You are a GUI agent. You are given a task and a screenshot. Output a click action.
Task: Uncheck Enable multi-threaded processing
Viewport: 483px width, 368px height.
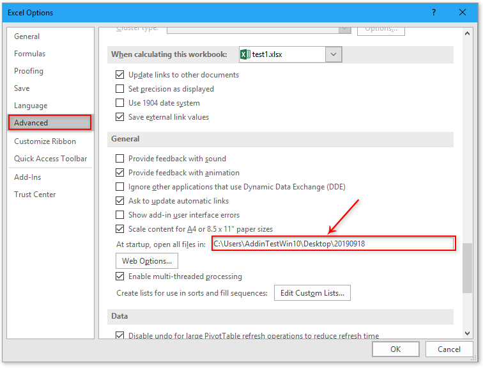coord(120,276)
